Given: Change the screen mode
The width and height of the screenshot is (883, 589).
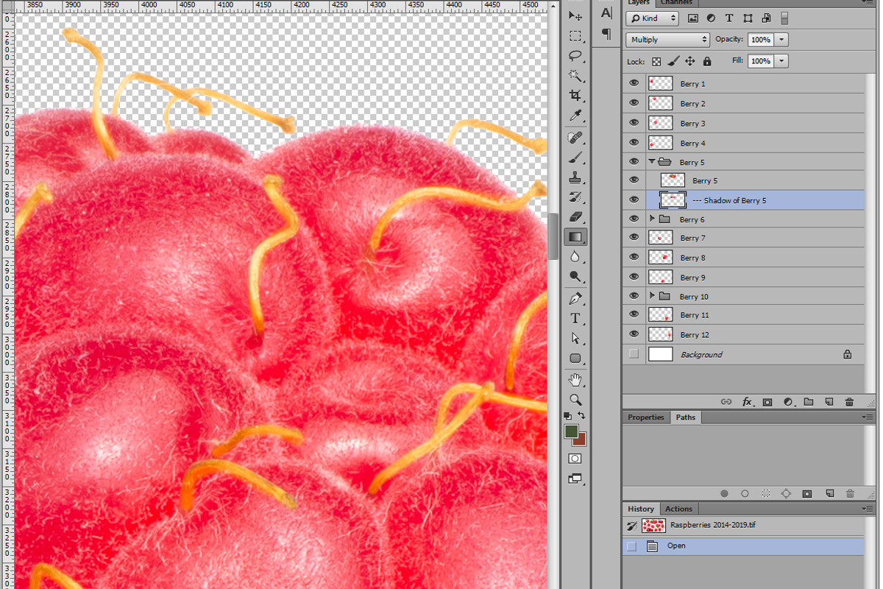Looking at the screenshot, I should click(575, 479).
